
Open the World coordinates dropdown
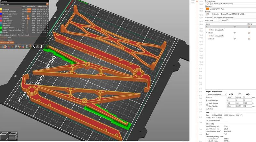click(216, 94)
